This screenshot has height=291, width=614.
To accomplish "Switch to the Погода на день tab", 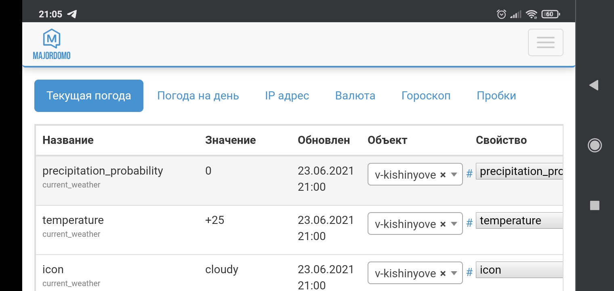I will click(198, 95).
